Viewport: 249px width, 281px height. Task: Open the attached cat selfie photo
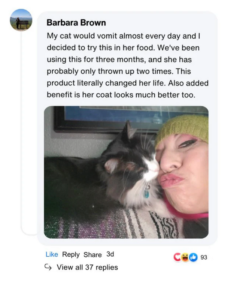[126, 172]
